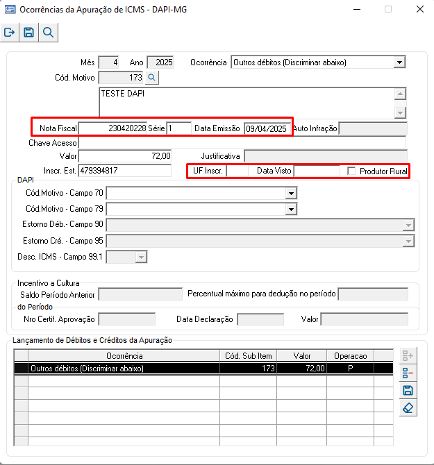Click description scrollbar down arrow

click(x=400, y=112)
